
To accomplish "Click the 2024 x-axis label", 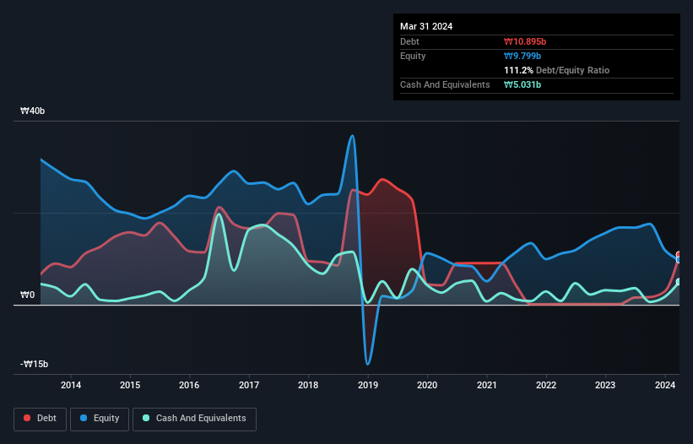I will pos(664,385).
